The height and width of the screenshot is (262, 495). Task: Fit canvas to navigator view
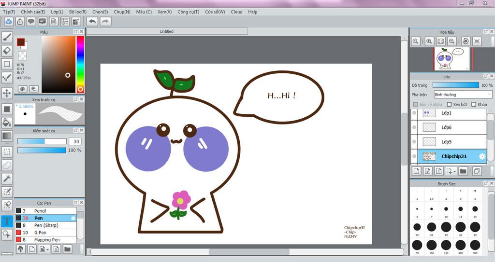tap(440, 41)
